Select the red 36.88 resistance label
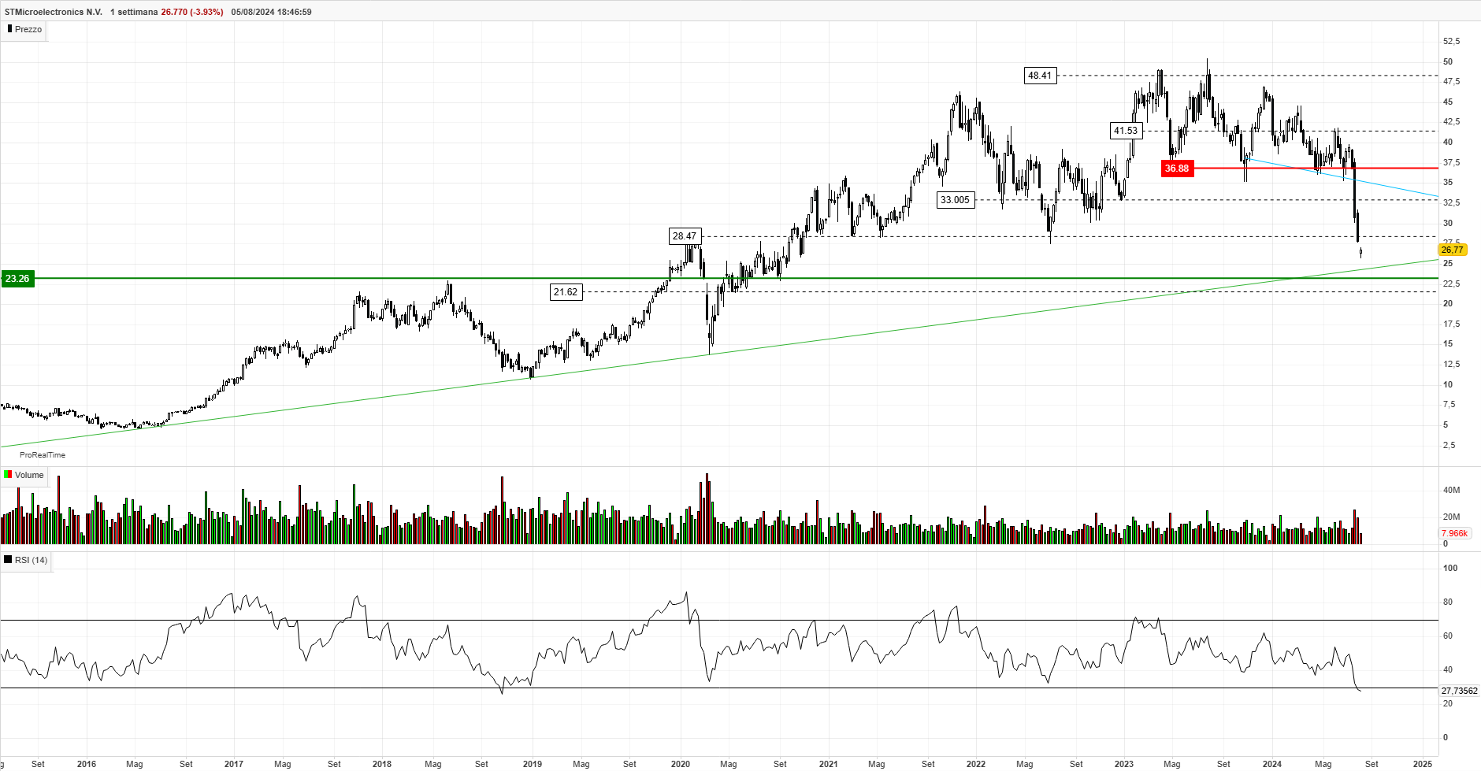The width and height of the screenshot is (1481, 771). [1177, 169]
